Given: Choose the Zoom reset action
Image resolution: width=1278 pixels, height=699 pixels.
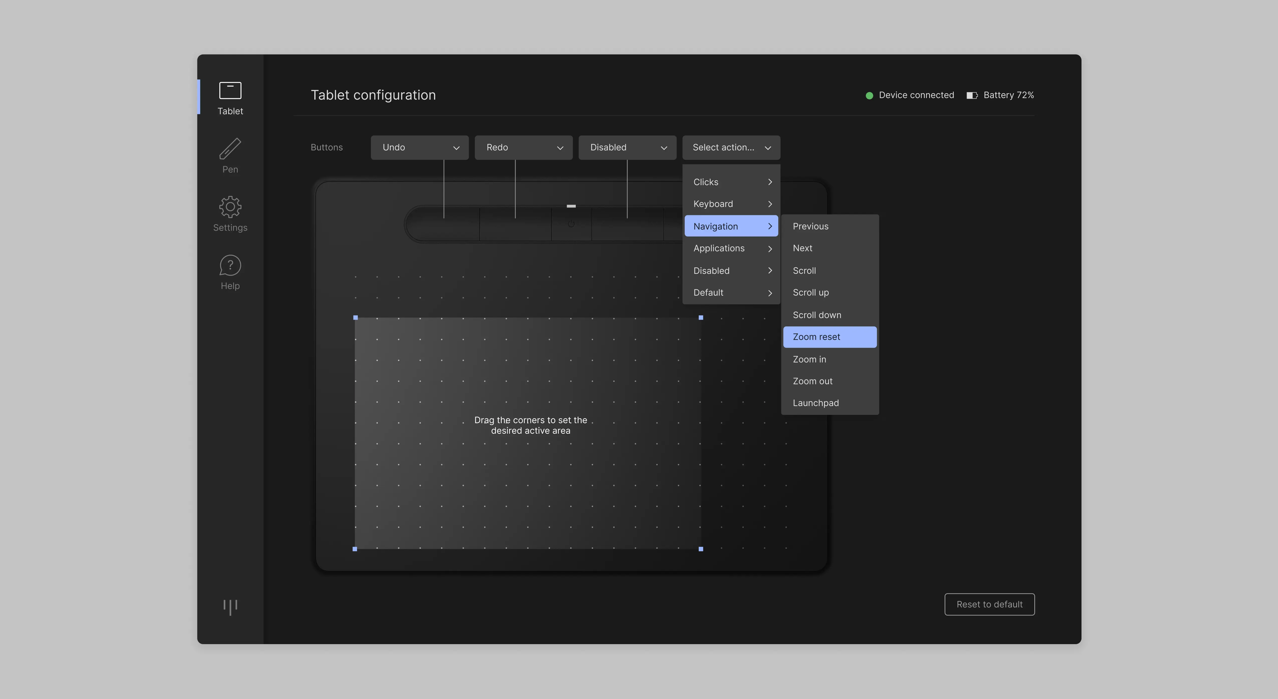Looking at the screenshot, I should (829, 336).
